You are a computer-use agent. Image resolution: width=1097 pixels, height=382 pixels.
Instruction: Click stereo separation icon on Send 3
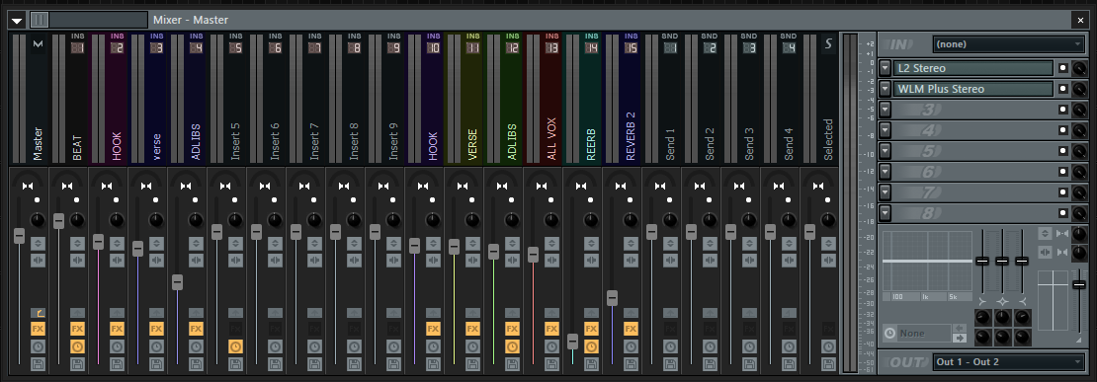click(739, 186)
